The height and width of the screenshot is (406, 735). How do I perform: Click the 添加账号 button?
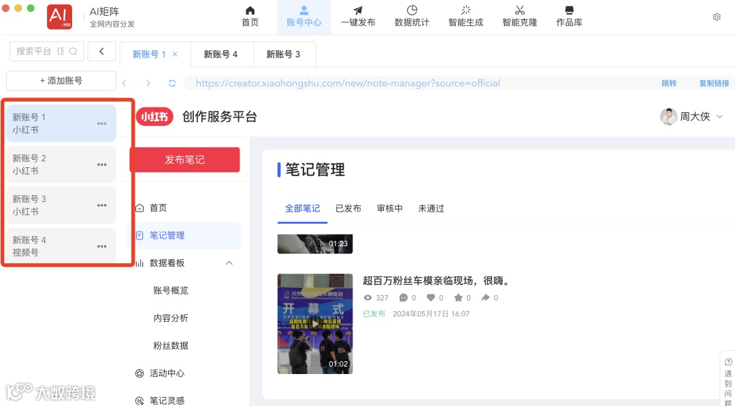pyautogui.click(x=61, y=80)
